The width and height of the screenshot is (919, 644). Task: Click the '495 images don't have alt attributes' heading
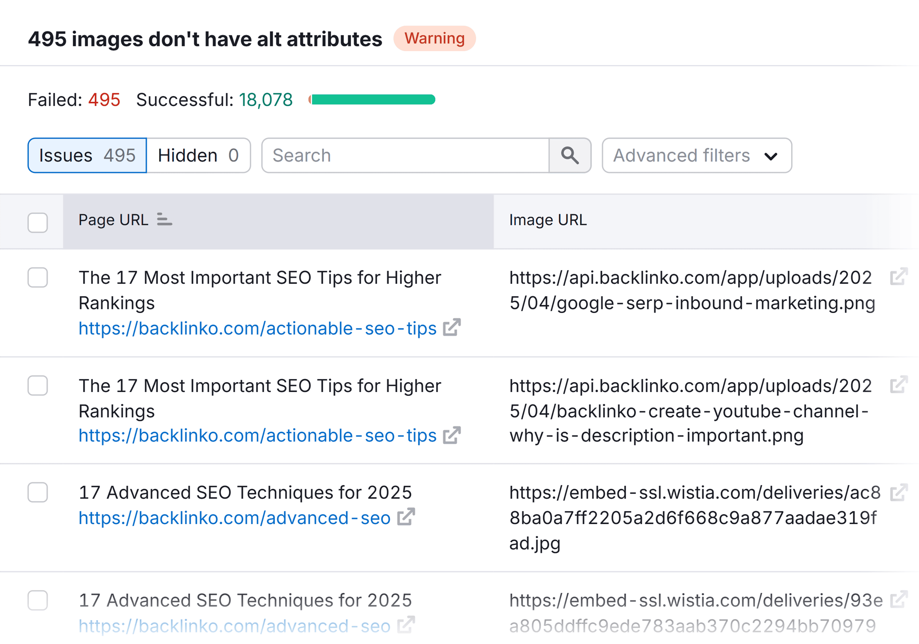pyautogui.click(x=205, y=39)
